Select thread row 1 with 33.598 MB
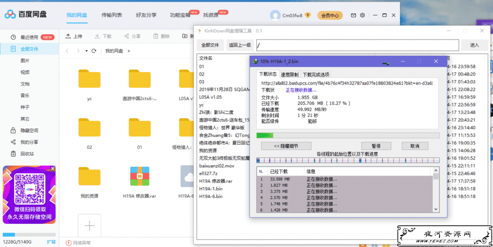This screenshot has height=247, width=493. (x=345, y=179)
